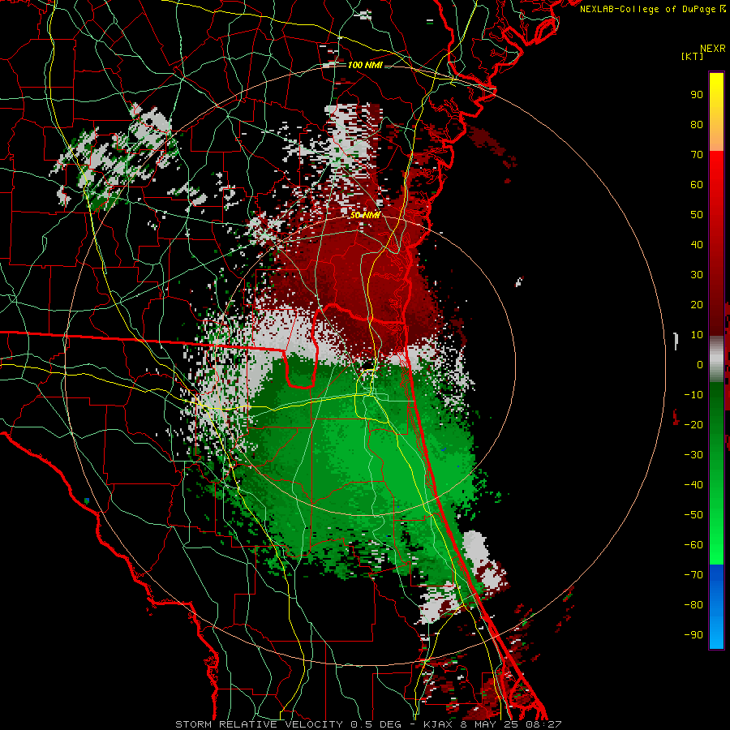Click the -40 value on the velocity scale
The height and width of the screenshot is (730, 730).
[693, 485]
